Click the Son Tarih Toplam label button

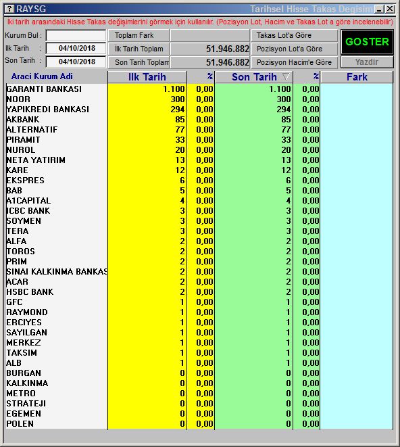[139, 62]
